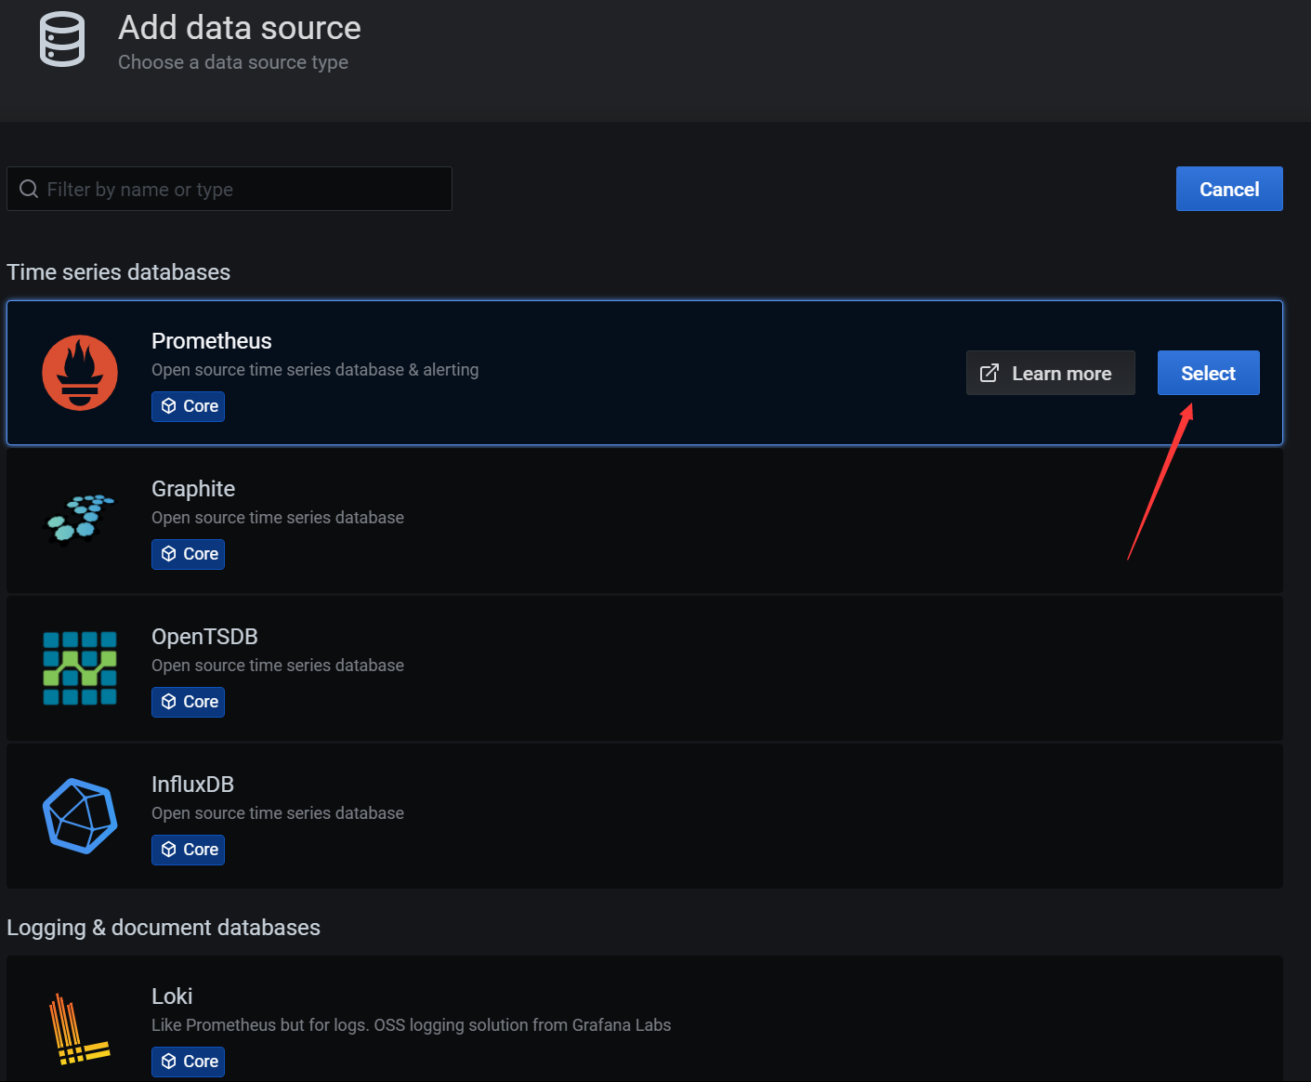Image resolution: width=1311 pixels, height=1082 pixels.
Task: Select the Prometheus data source
Action: 1208,373
